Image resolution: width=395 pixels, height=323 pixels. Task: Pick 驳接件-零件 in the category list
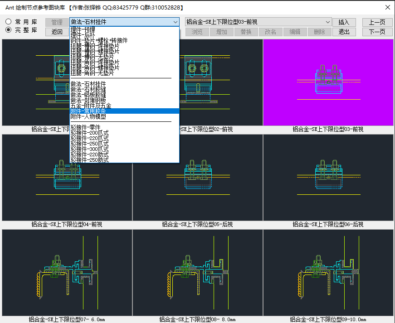point(86,127)
